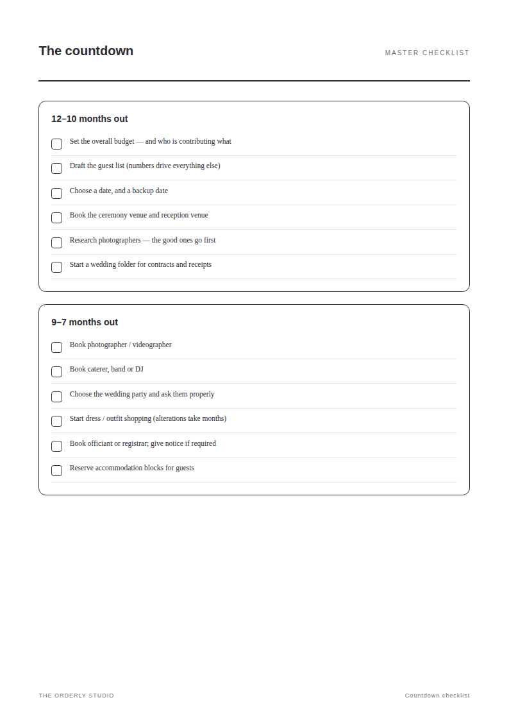509x718 pixels.
Task: Tick the 'Draft the guest list' checkbox
Action: point(56,169)
